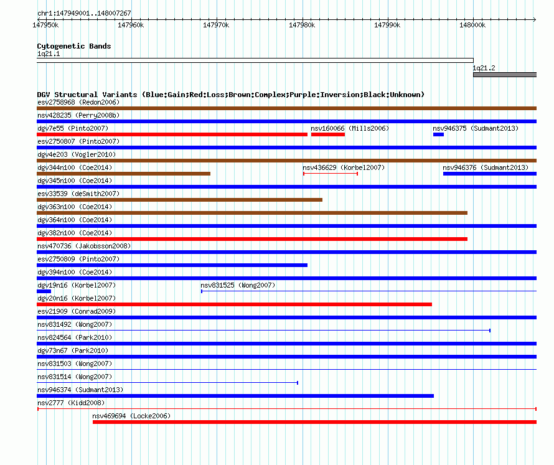Click the DGV Structural Variants track title
Screen dimensions: 554x465
pyautogui.click(x=231, y=95)
